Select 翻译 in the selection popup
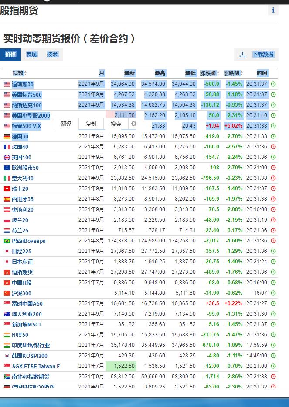 (66, 124)
